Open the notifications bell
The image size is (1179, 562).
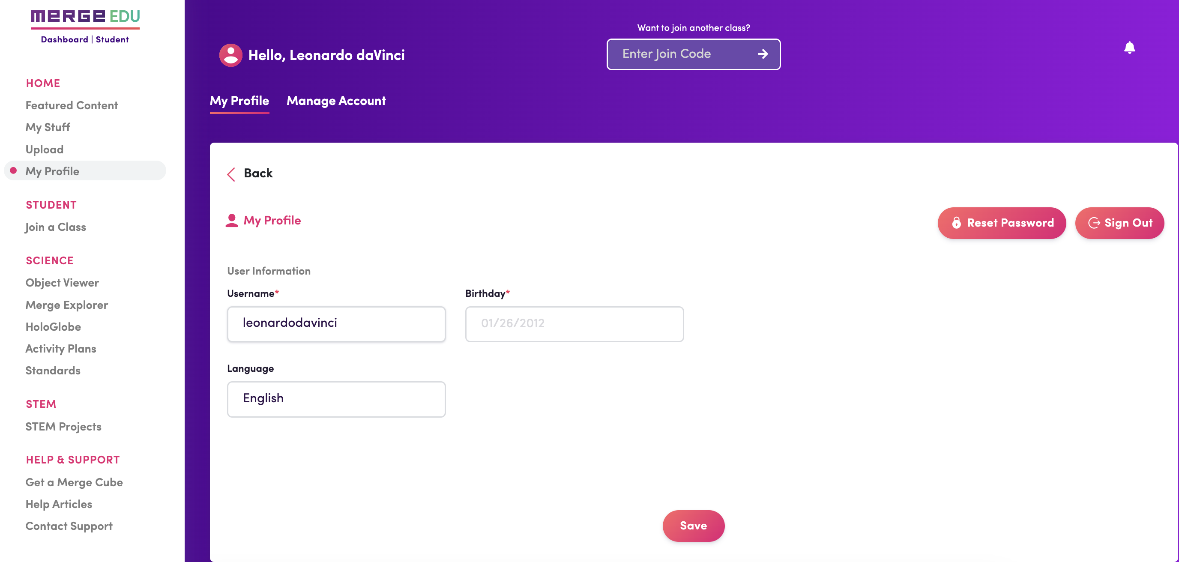click(x=1129, y=48)
